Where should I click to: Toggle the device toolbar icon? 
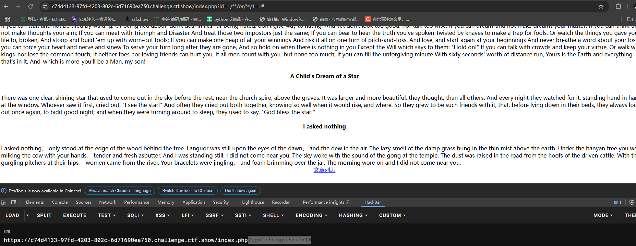[14, 202]
